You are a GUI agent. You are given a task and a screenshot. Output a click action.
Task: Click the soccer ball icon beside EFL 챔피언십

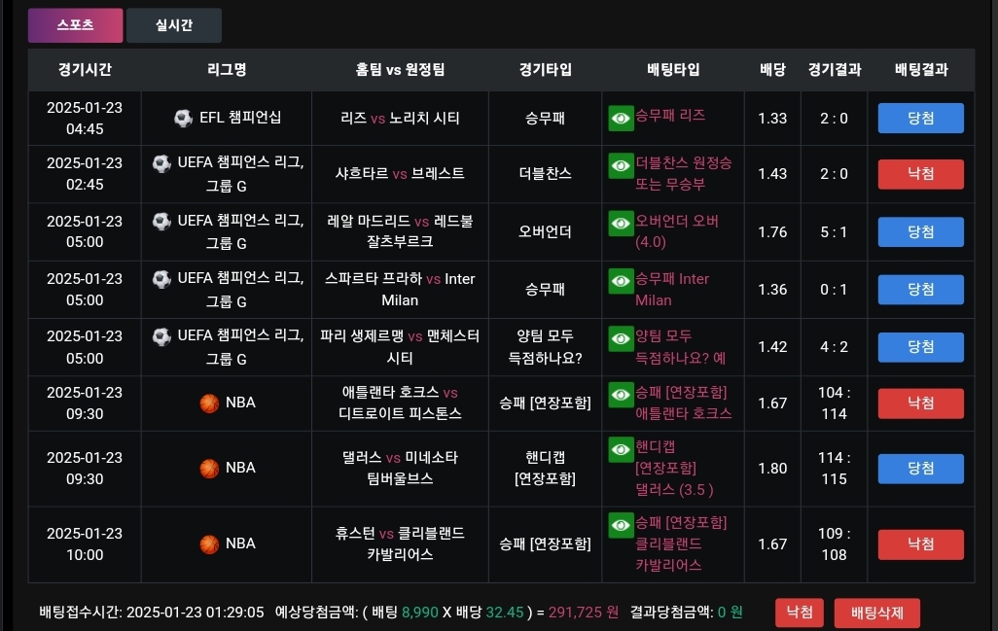(183, 119)
